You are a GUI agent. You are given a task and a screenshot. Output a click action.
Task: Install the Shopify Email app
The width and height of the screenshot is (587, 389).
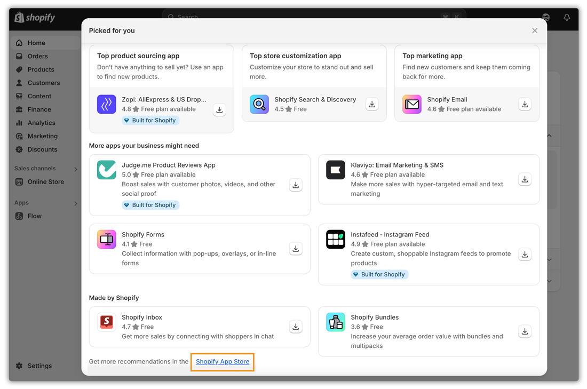click(x=525, y=104)
